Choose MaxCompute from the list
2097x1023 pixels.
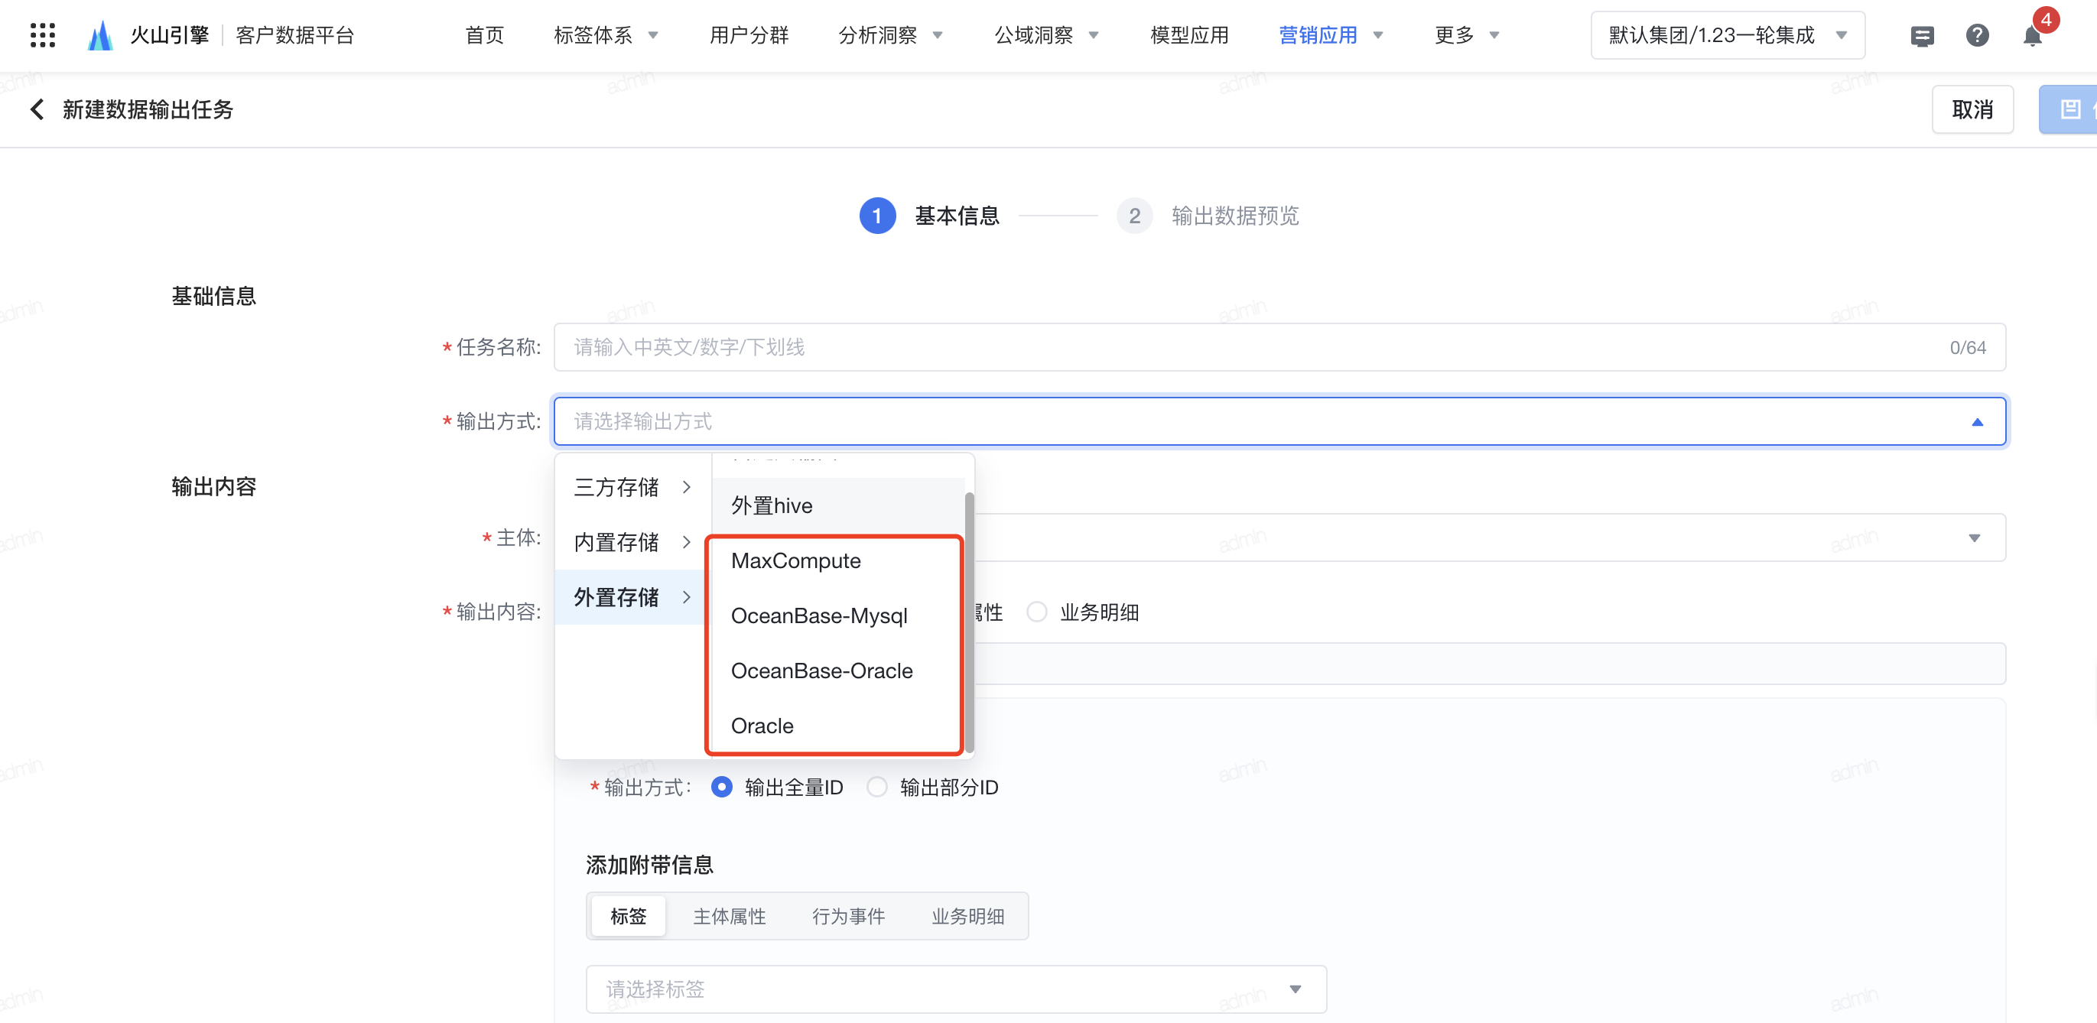(x=837, y=560)
